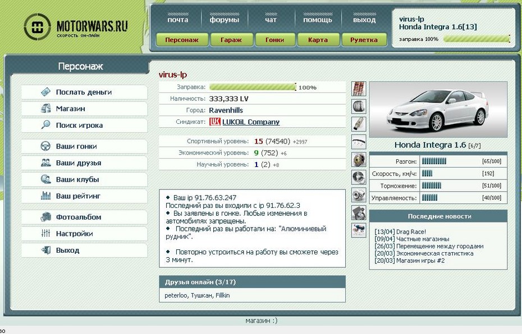Click выход in the top menu
The width and height of the screenshot is (522, 334).
(364, 20)
